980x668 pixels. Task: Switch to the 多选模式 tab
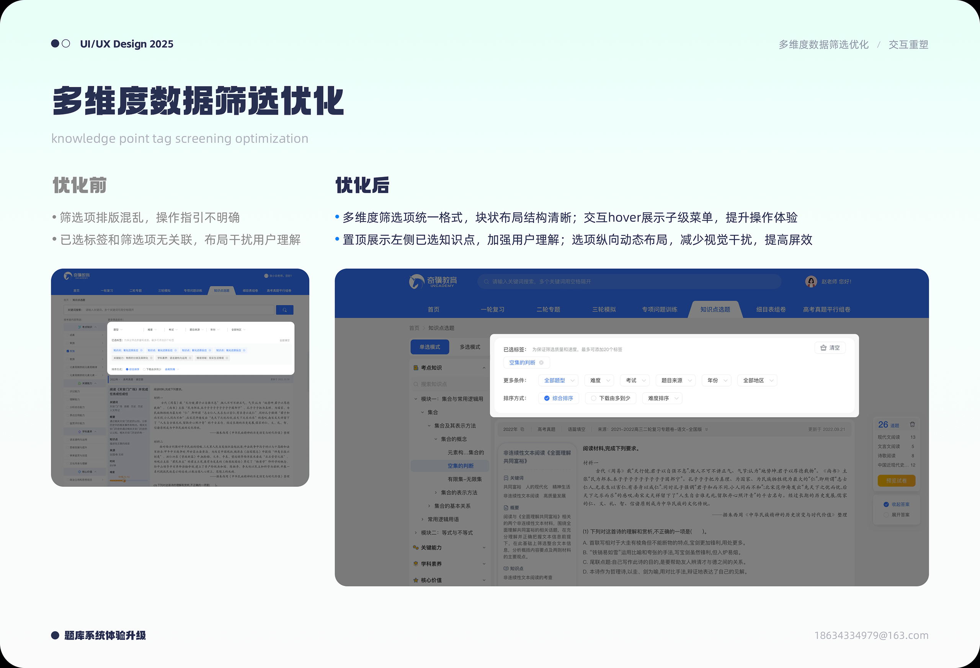pos(470,347)
